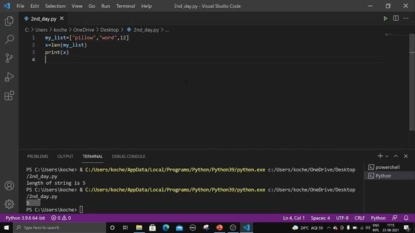Open the Selection menu
The image size is (415, 233).
point(55,6)
